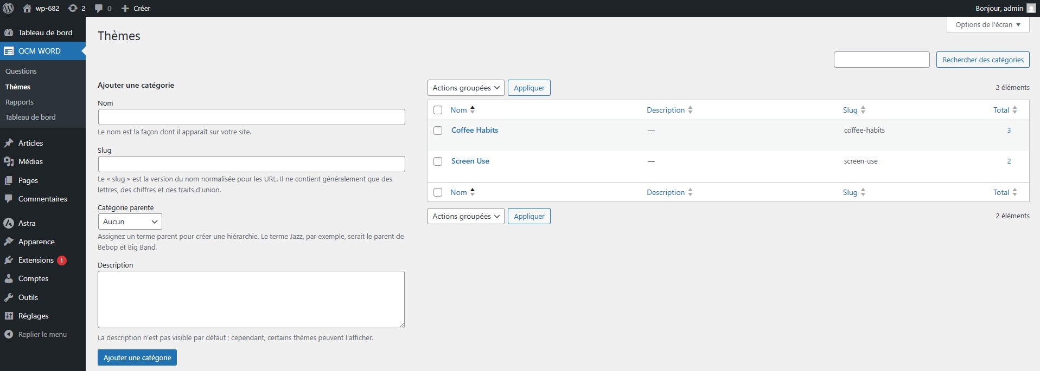Open Questions submenu under QCM WORD

click(21, 71)
